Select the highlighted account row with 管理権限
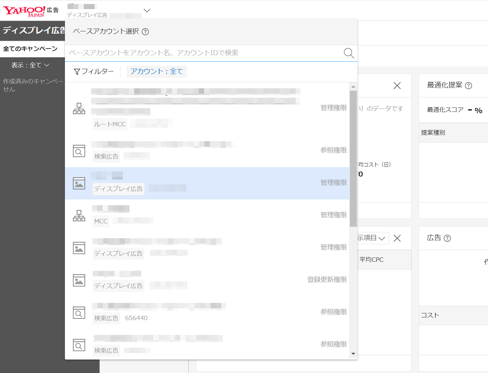This screenshot has width=488, height=373. 209,183
